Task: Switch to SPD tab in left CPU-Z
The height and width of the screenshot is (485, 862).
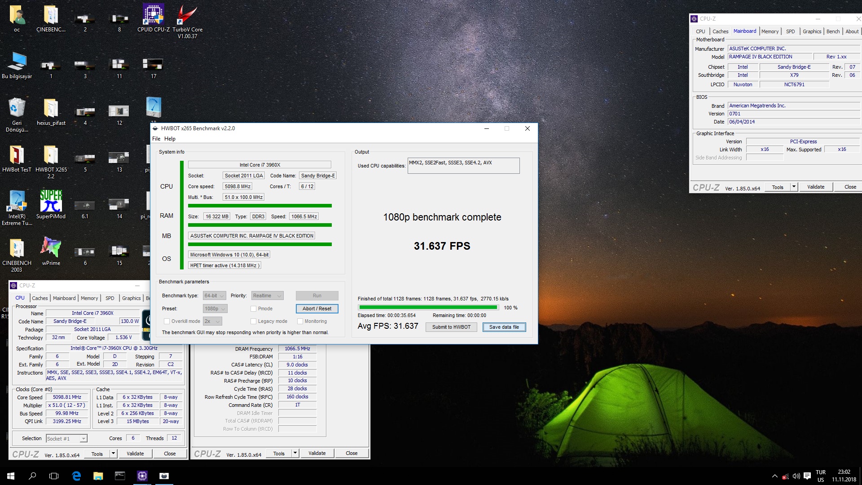Action: click(110, 298)
